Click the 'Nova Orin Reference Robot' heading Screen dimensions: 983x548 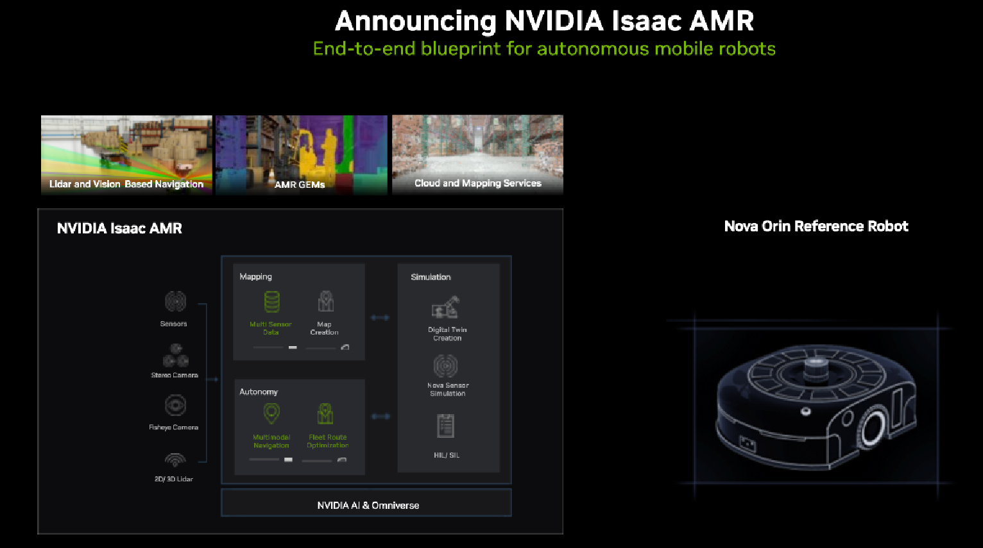coord(816,226)
